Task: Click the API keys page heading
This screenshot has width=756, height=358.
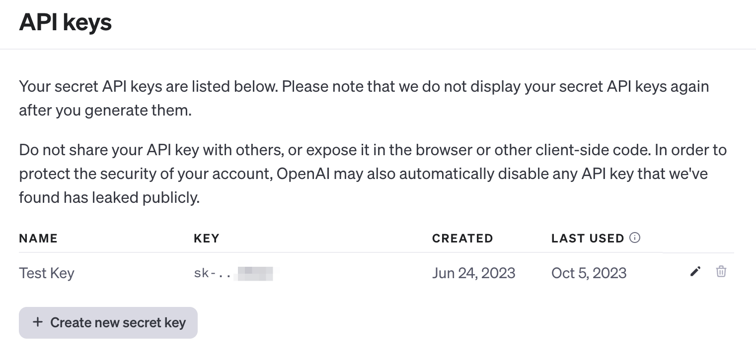Action: pos(66,22)
